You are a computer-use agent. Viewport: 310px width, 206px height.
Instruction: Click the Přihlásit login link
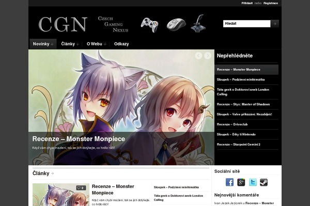(247, 3)
